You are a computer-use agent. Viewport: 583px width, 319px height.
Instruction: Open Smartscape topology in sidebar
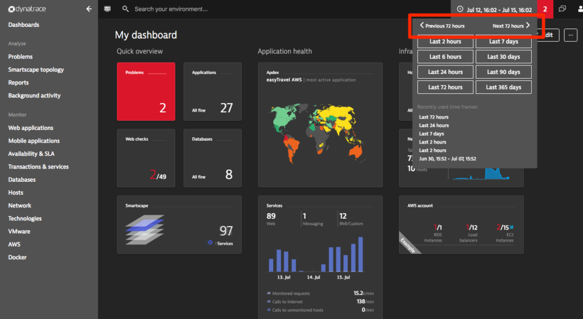(x=36, y=69)
